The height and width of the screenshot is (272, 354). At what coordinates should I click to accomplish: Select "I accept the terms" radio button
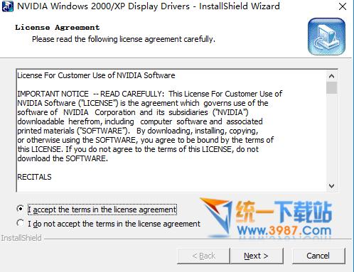[x=21, y=209]
